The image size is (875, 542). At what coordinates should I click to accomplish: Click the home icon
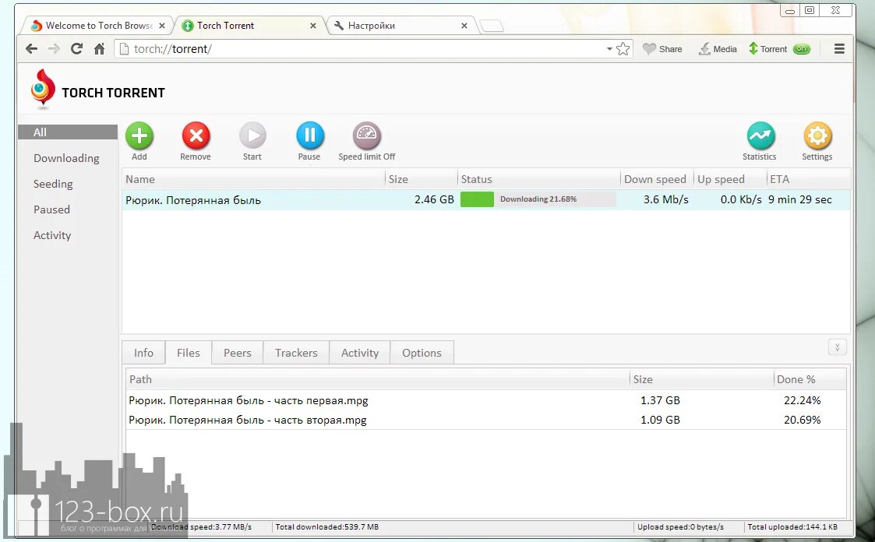coord(99,49)
